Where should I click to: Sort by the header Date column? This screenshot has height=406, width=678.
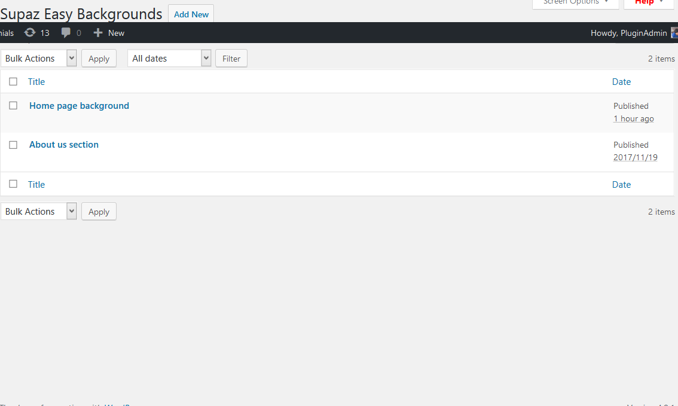(621, 82)
